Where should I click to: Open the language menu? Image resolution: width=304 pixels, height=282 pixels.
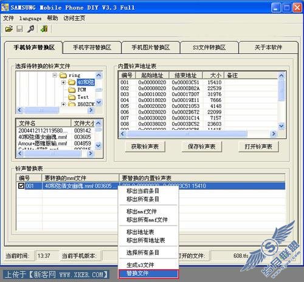[30, 18]
